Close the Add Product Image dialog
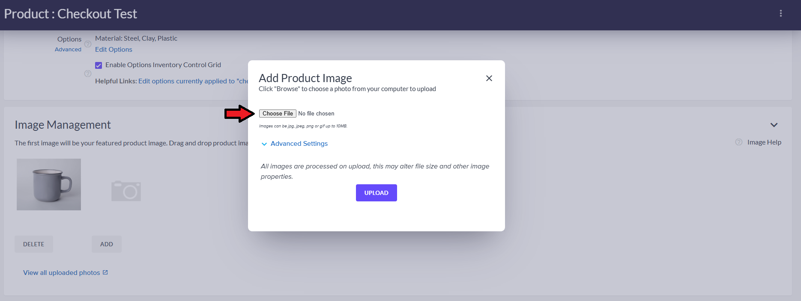The image size is (801, 301). 489,78
